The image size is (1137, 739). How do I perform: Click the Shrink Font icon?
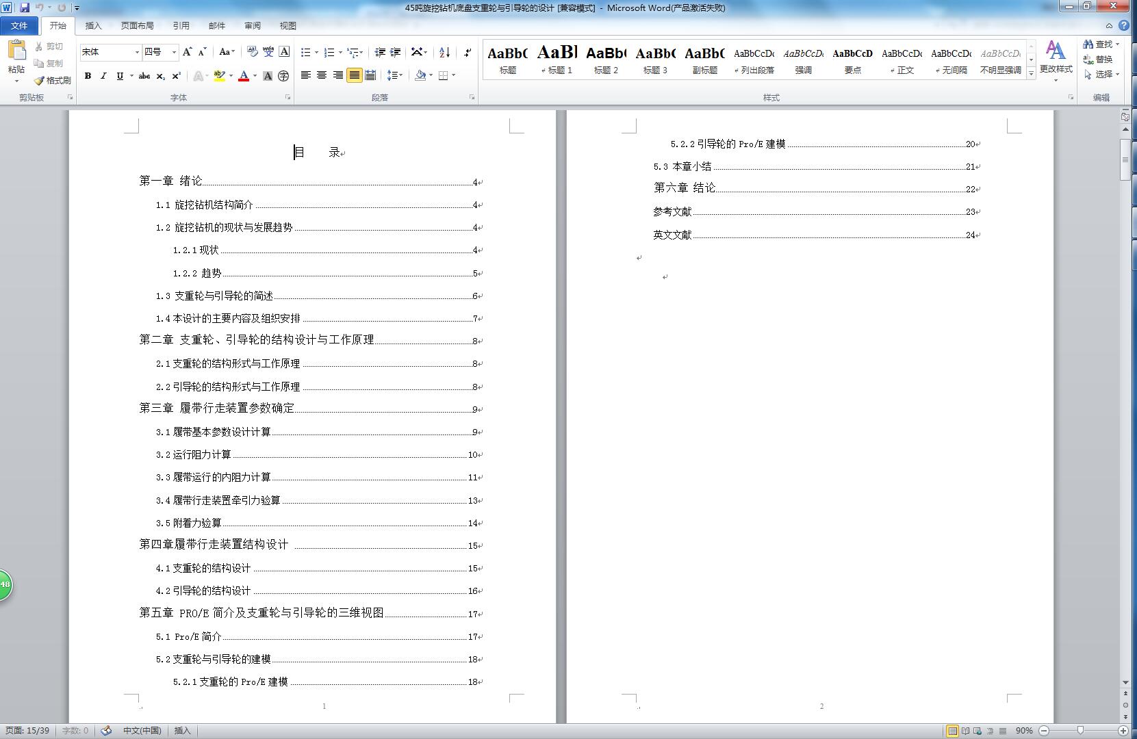[202, 52]
